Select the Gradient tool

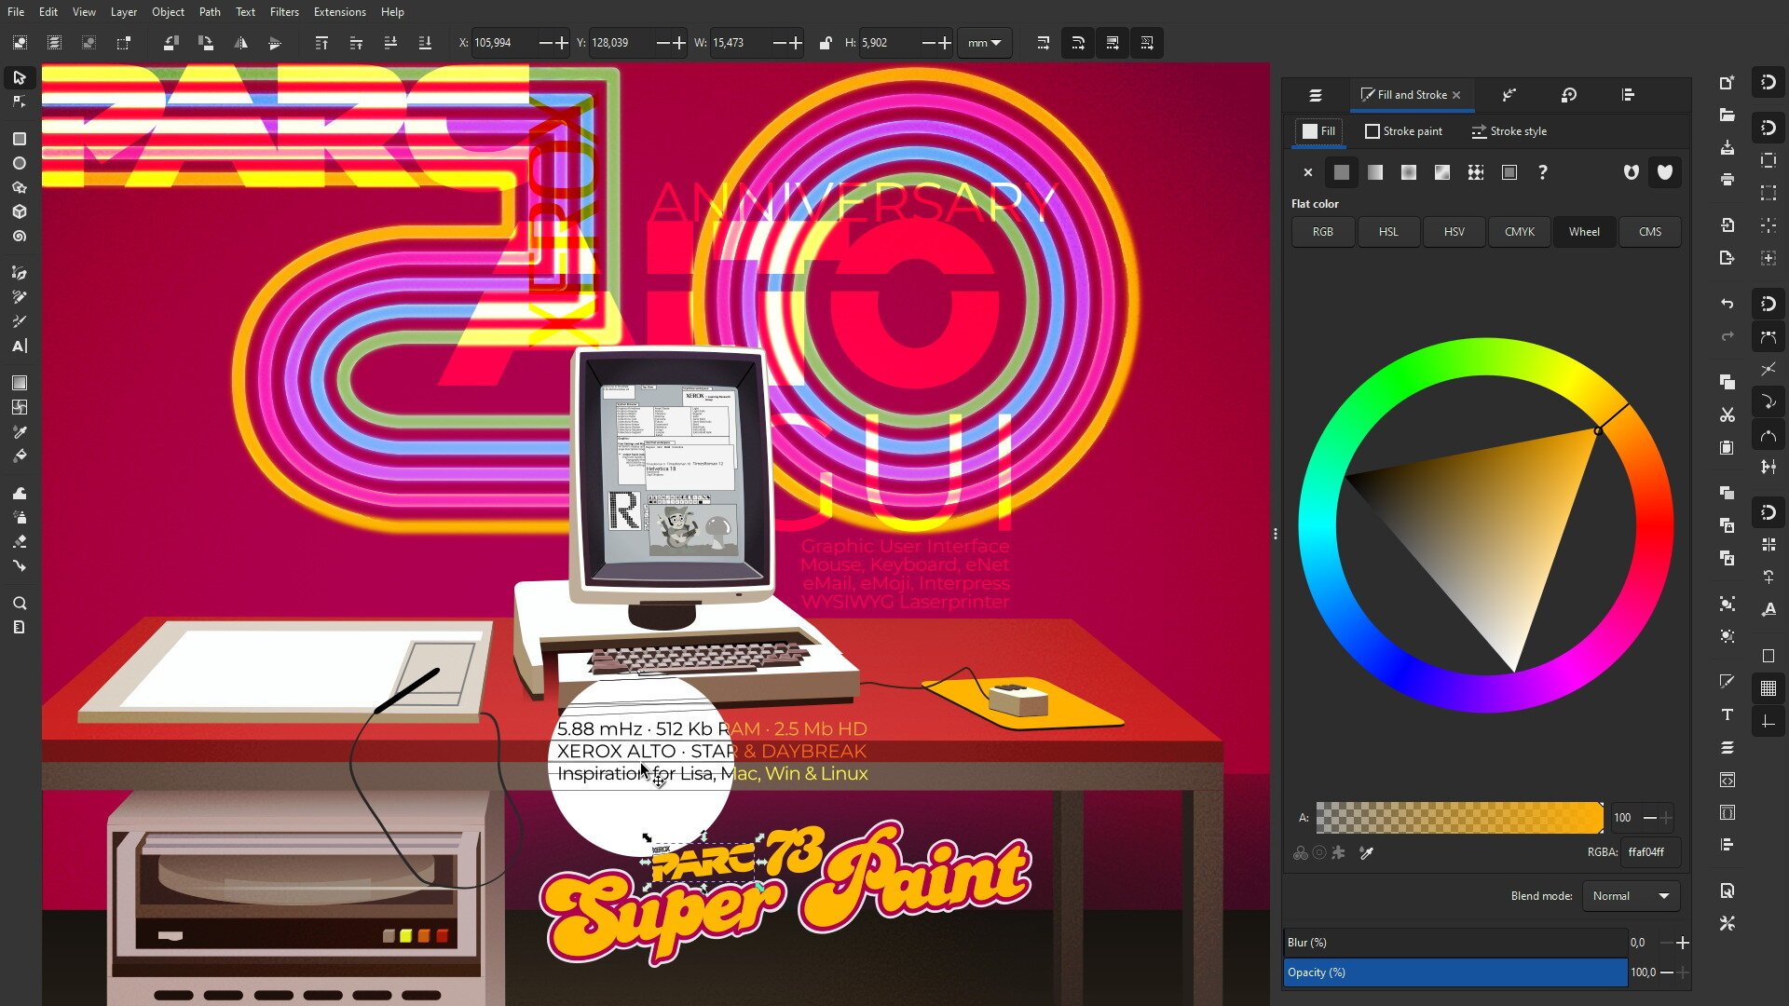click(x=19, y=383)
